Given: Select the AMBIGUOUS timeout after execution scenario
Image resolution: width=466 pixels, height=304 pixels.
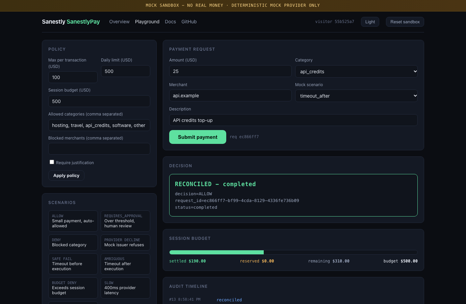Looking at the screenshot, I should tap(125, 264).
